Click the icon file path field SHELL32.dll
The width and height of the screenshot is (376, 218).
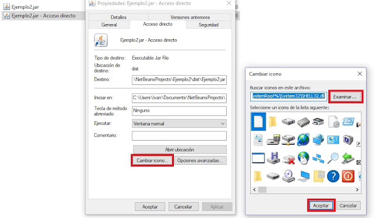pyautogui.click(x=288, y=96)
